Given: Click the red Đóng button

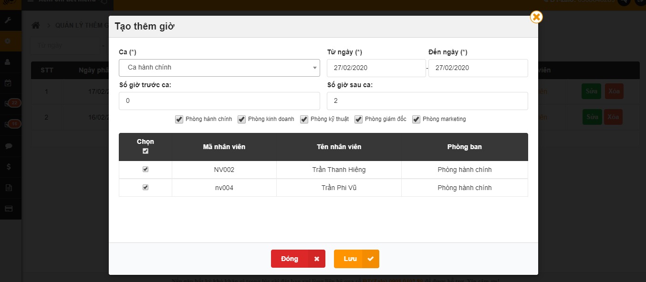Looking at the screenshot, I should coord(298,259).
